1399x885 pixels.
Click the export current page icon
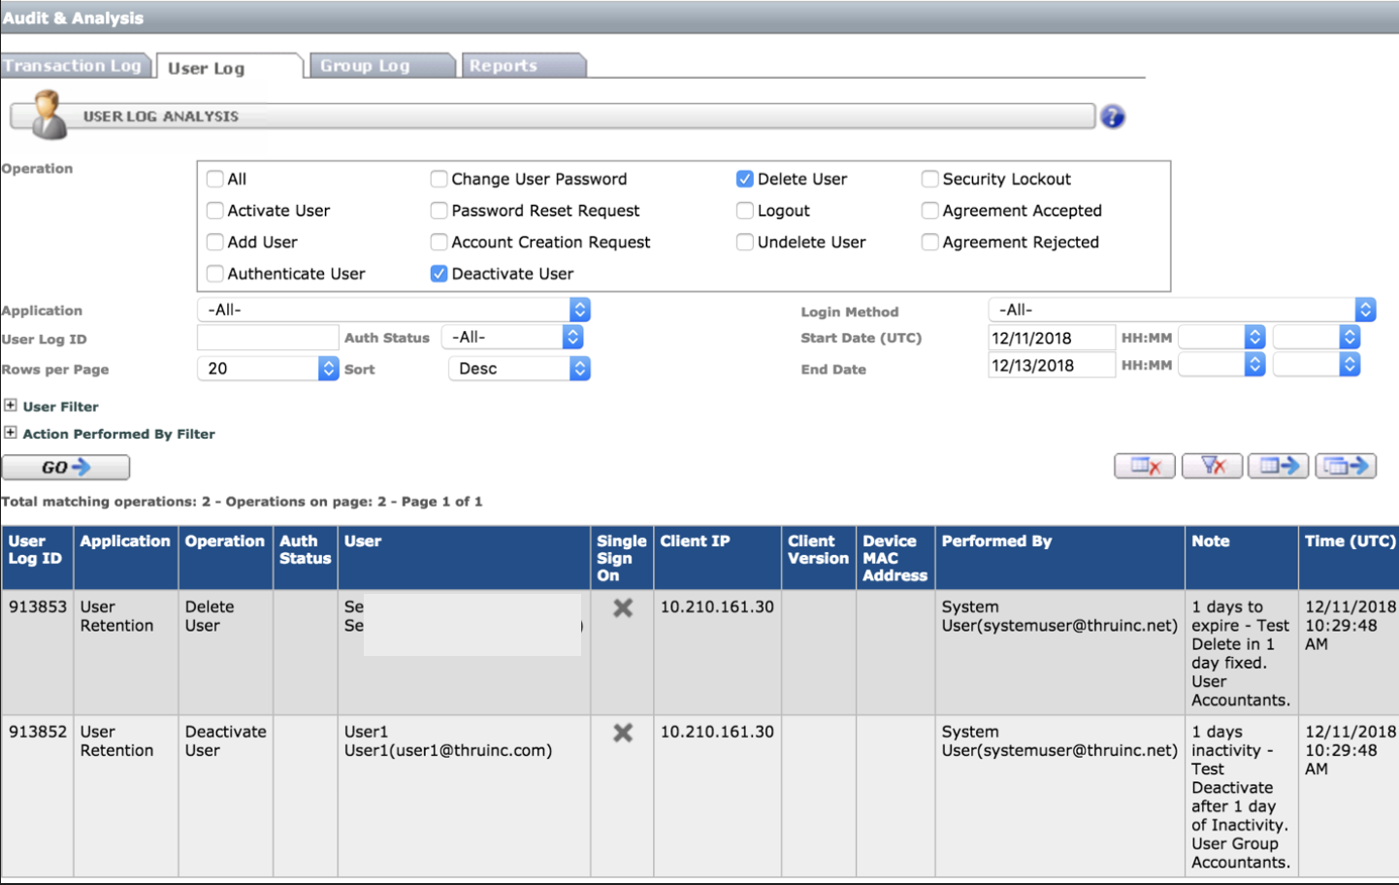[x=1278, y=467]
